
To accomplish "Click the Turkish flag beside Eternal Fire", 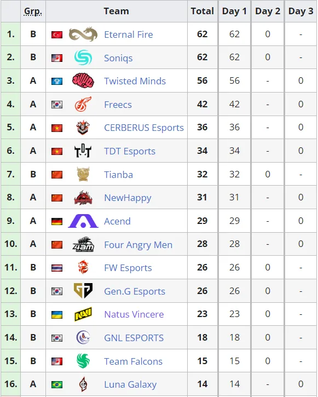I will [x=57, y=34].
